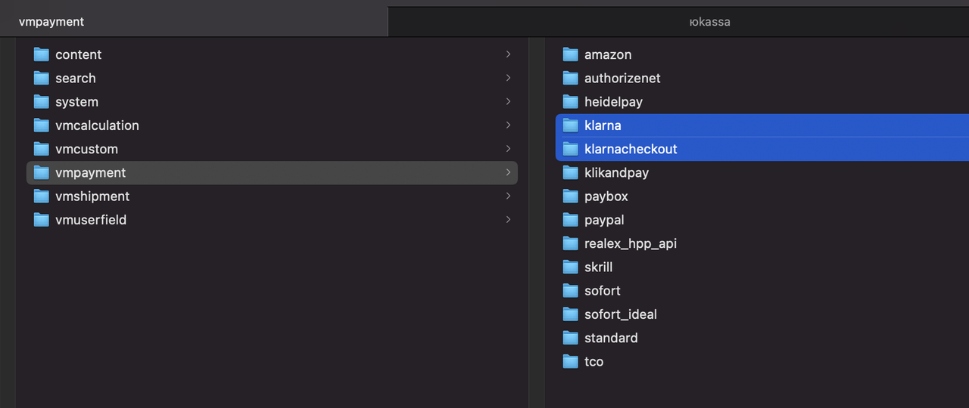Click the content folder icon
This screenshot has width=969, height=408.
click(42, 54)
